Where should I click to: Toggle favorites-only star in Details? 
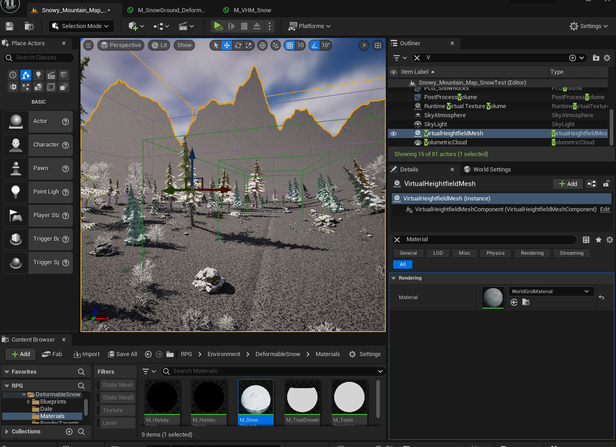pos(598,240)
